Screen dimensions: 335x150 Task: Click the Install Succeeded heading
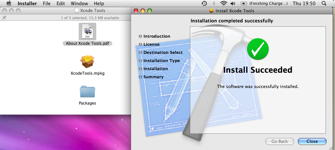(x=258, y=70)
